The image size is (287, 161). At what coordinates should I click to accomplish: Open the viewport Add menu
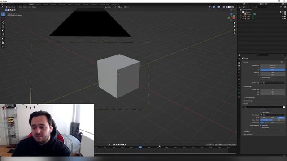click(x=30, y=7)
